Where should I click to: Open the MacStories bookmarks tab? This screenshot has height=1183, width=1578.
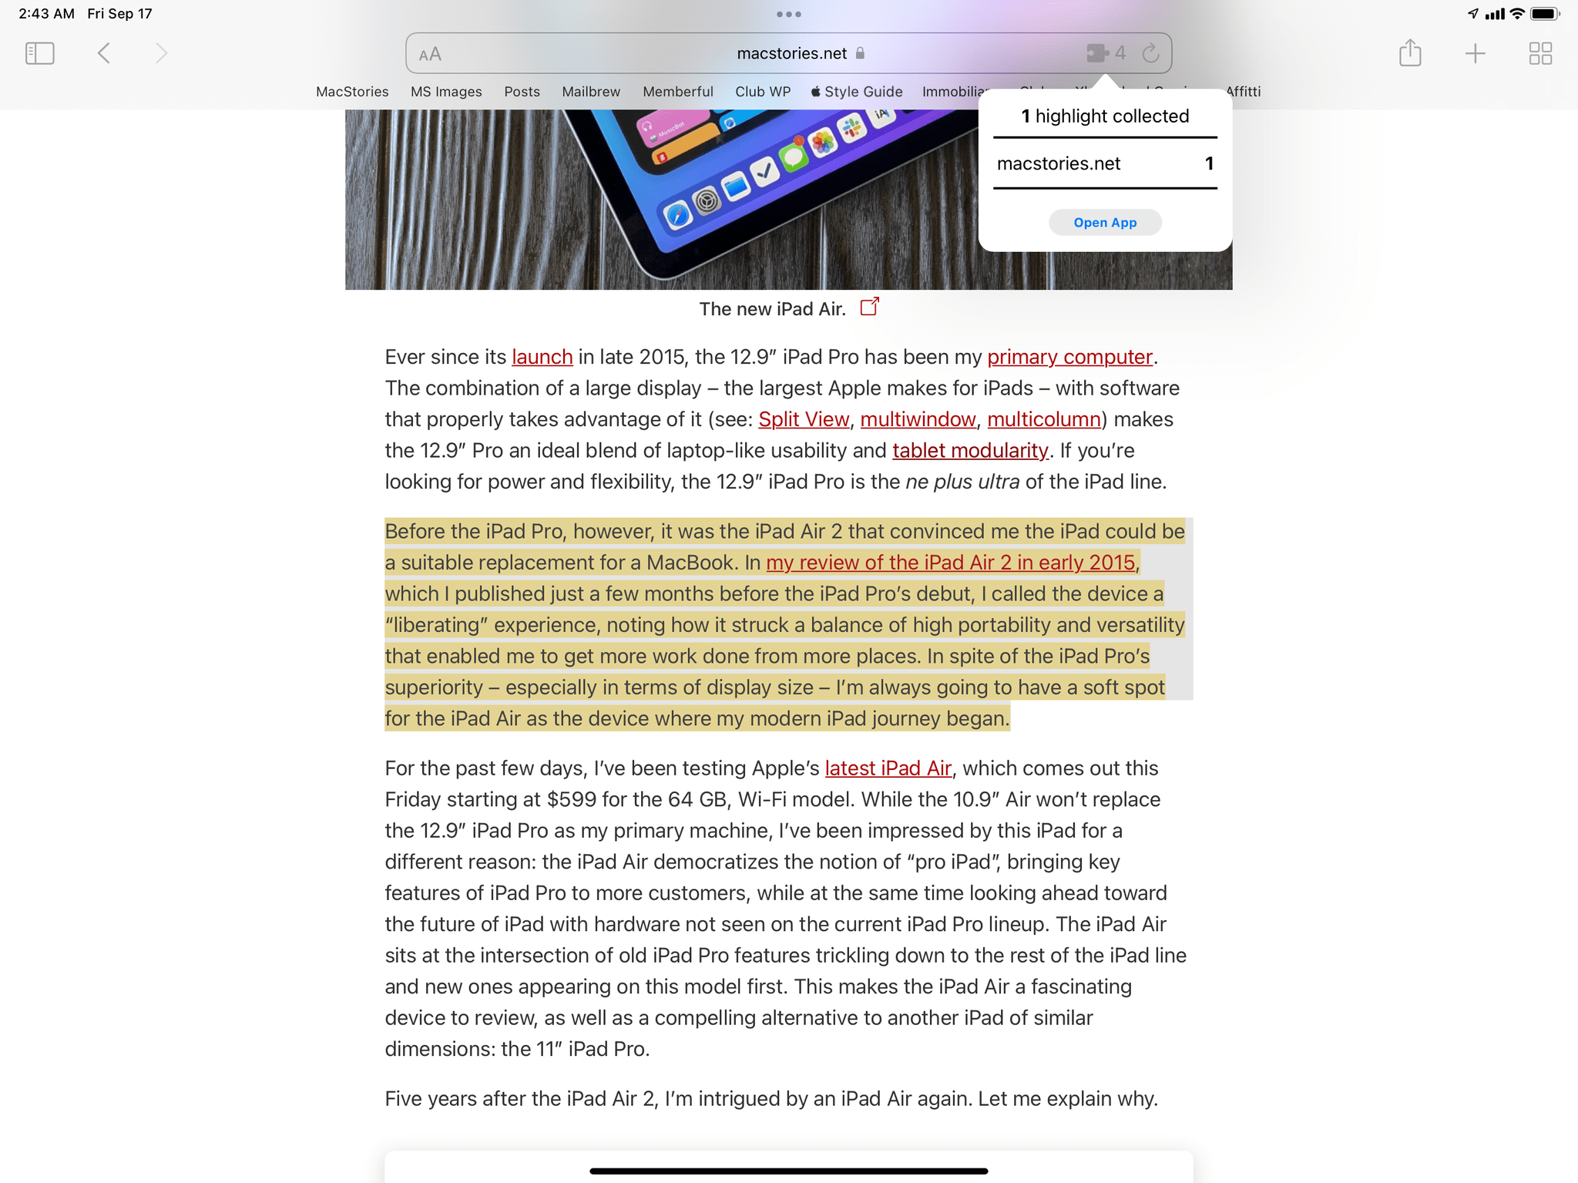[353, 89]
